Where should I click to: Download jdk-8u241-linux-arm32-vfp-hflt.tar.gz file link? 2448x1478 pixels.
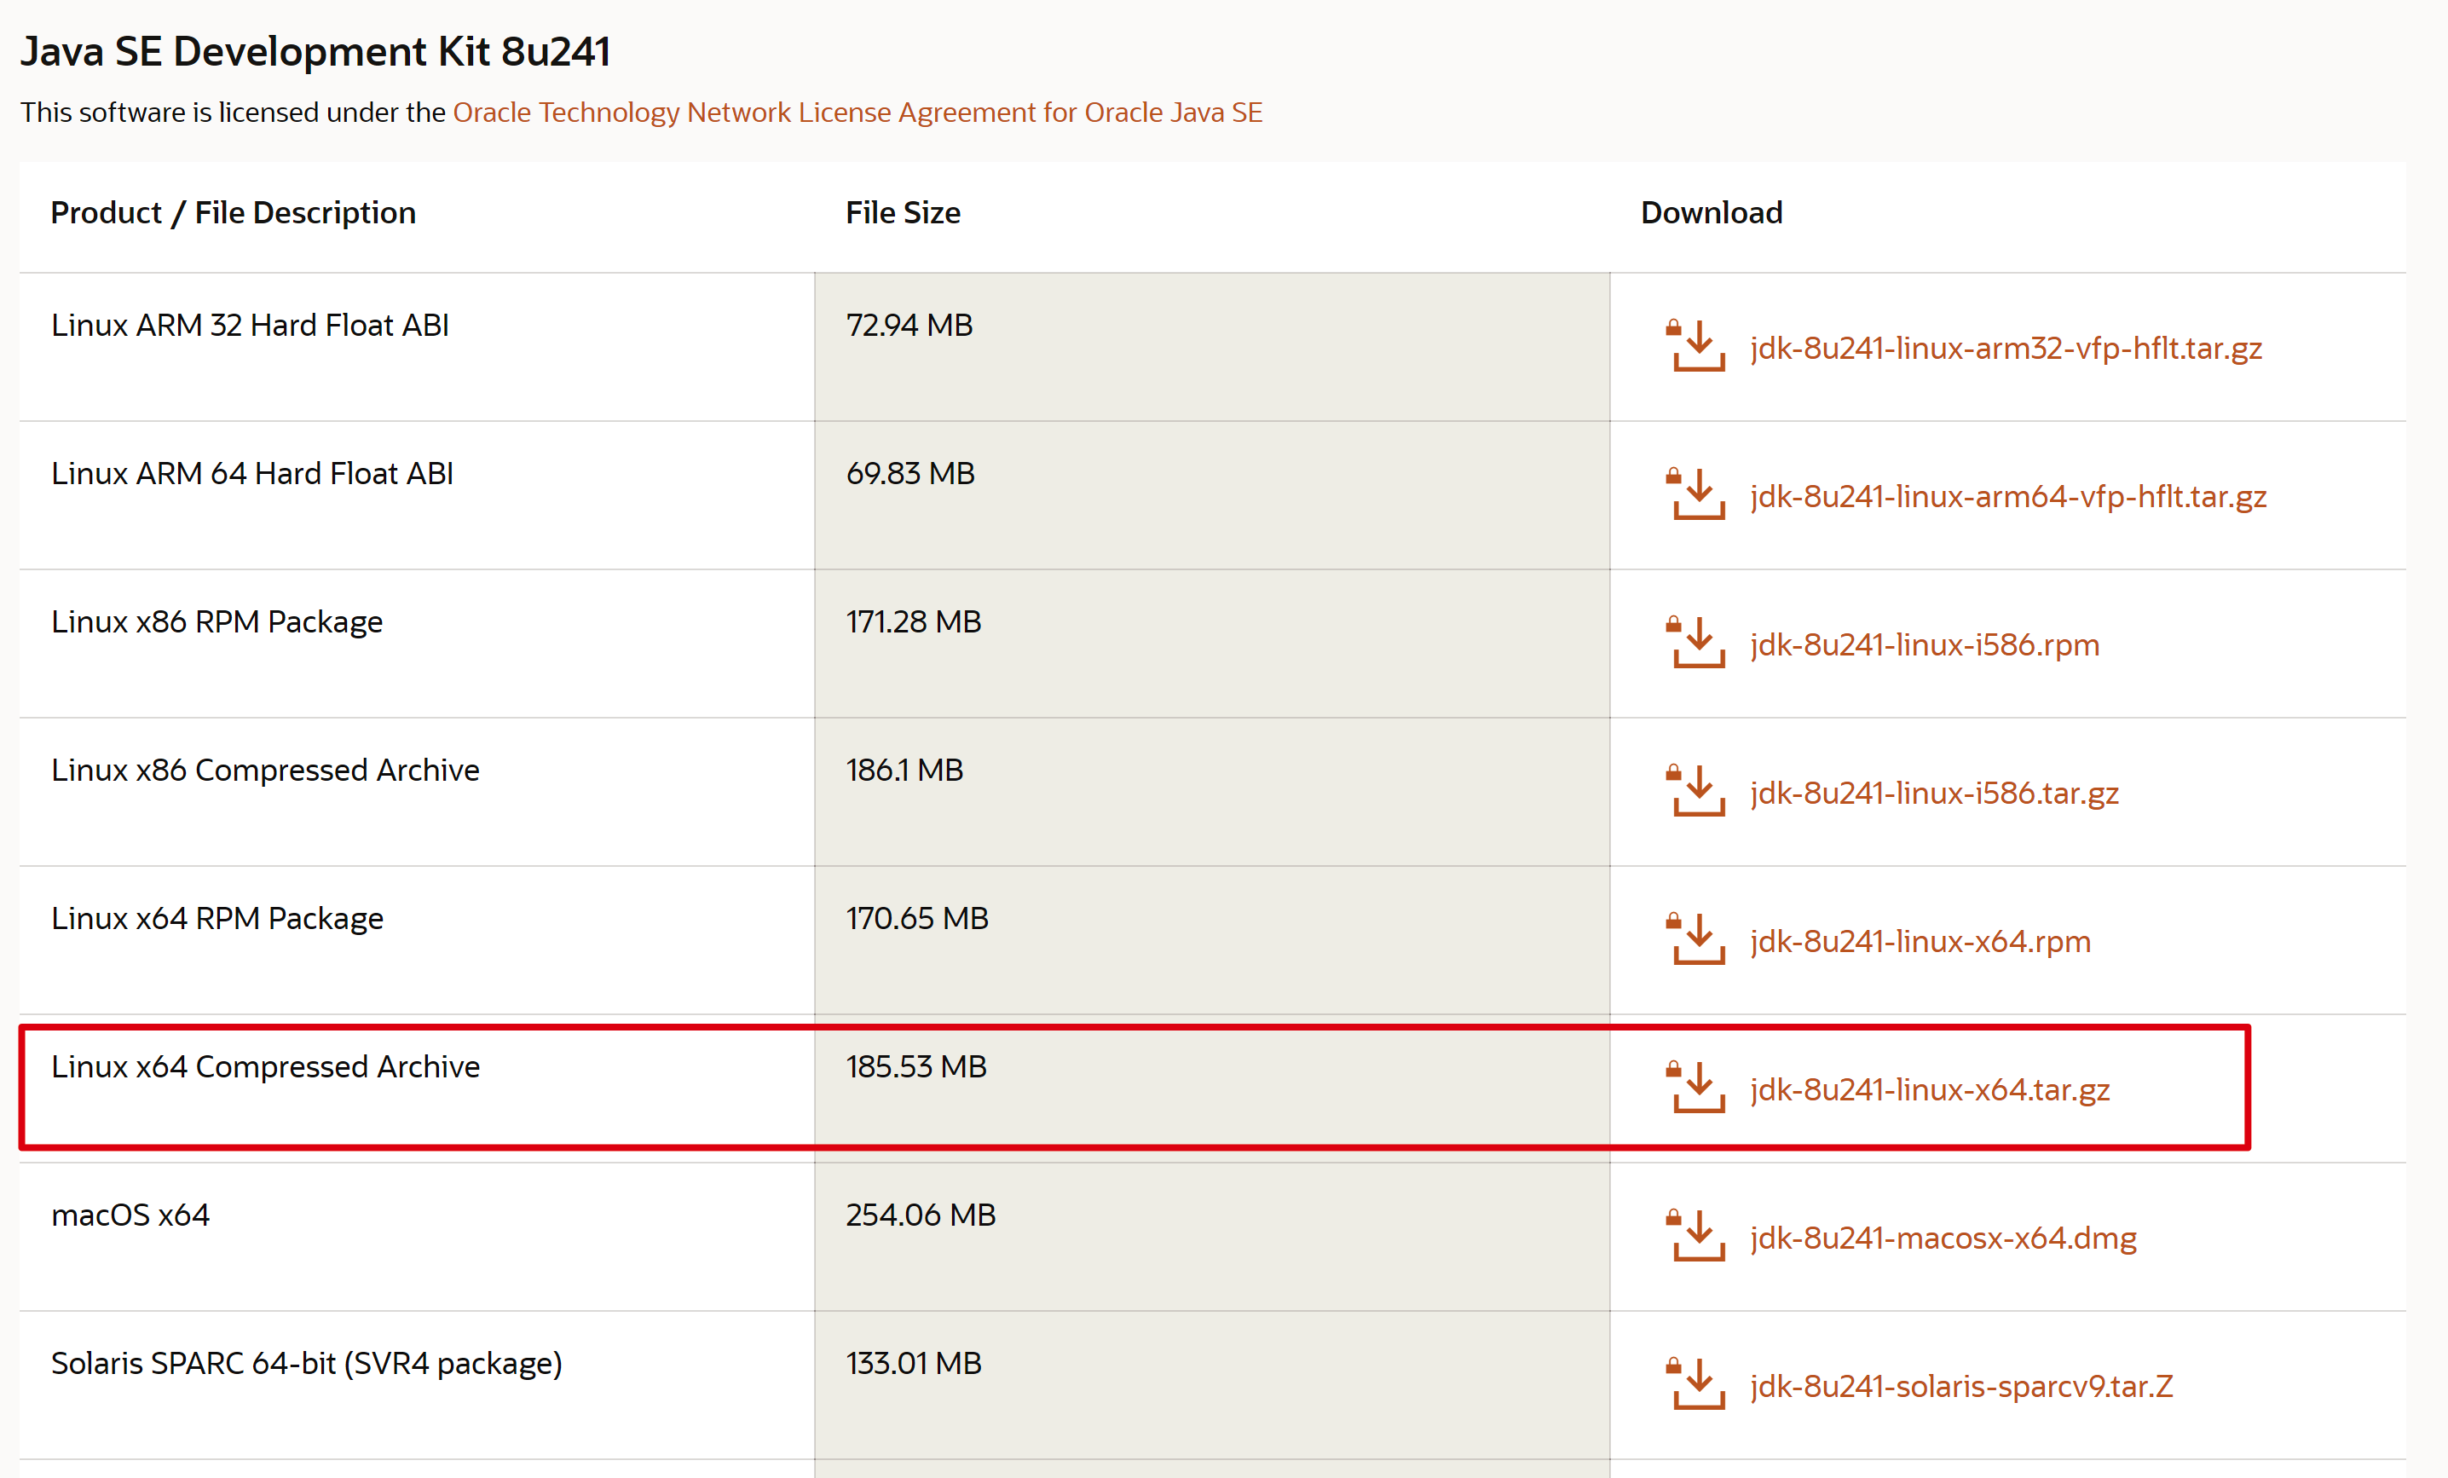[2005, 349]
